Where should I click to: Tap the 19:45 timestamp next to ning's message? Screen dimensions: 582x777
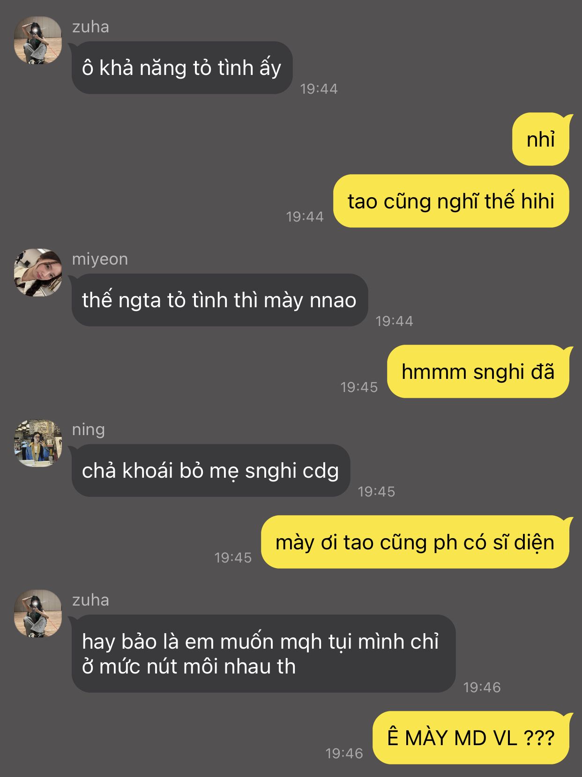click(377, 491)
